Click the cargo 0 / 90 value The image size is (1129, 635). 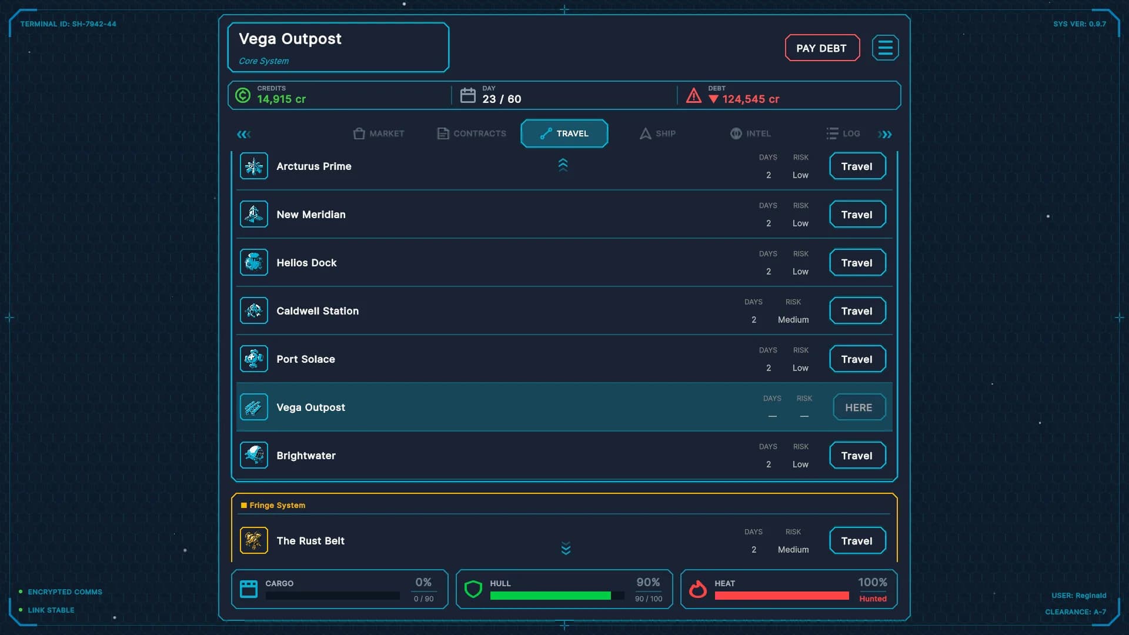423,599
